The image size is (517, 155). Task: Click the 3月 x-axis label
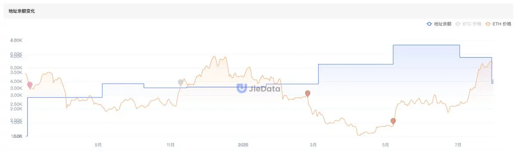click(x=315, y=145)
